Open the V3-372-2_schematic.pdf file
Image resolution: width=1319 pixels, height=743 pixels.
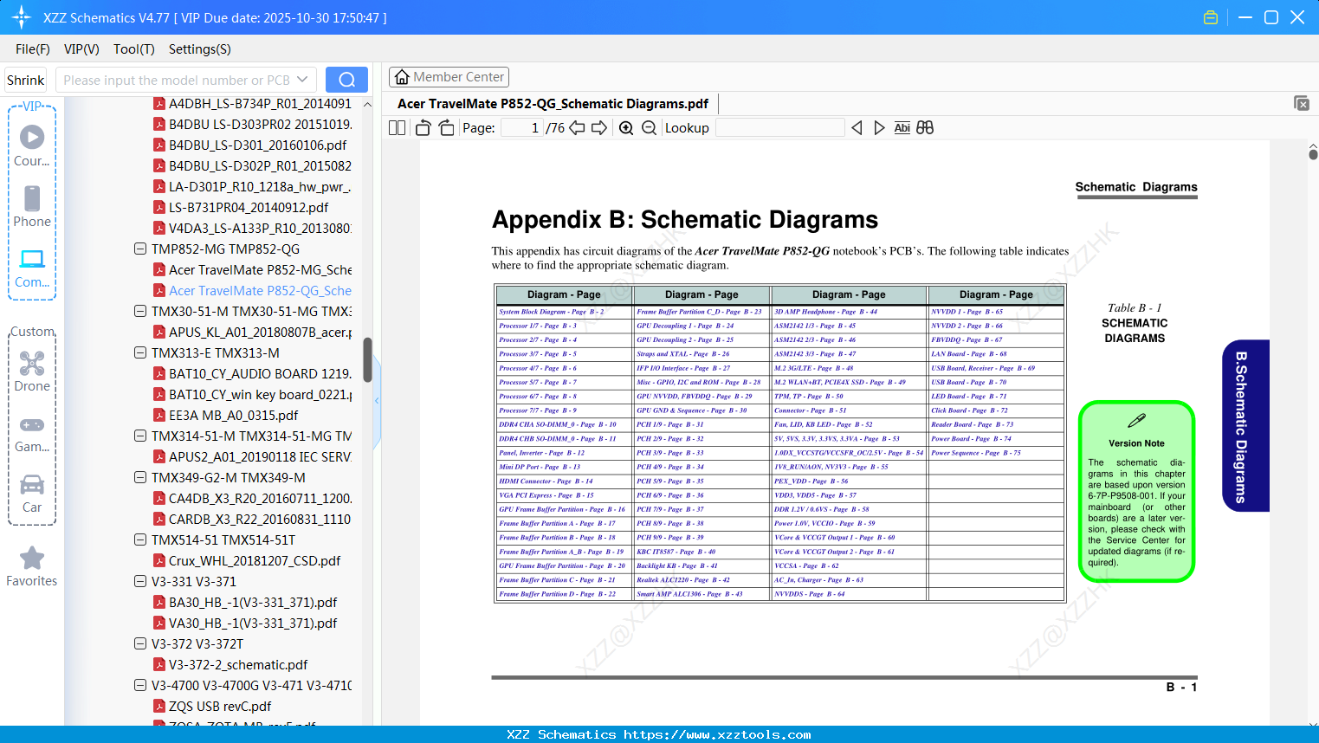pyautogui.click(x=238, y=665)
